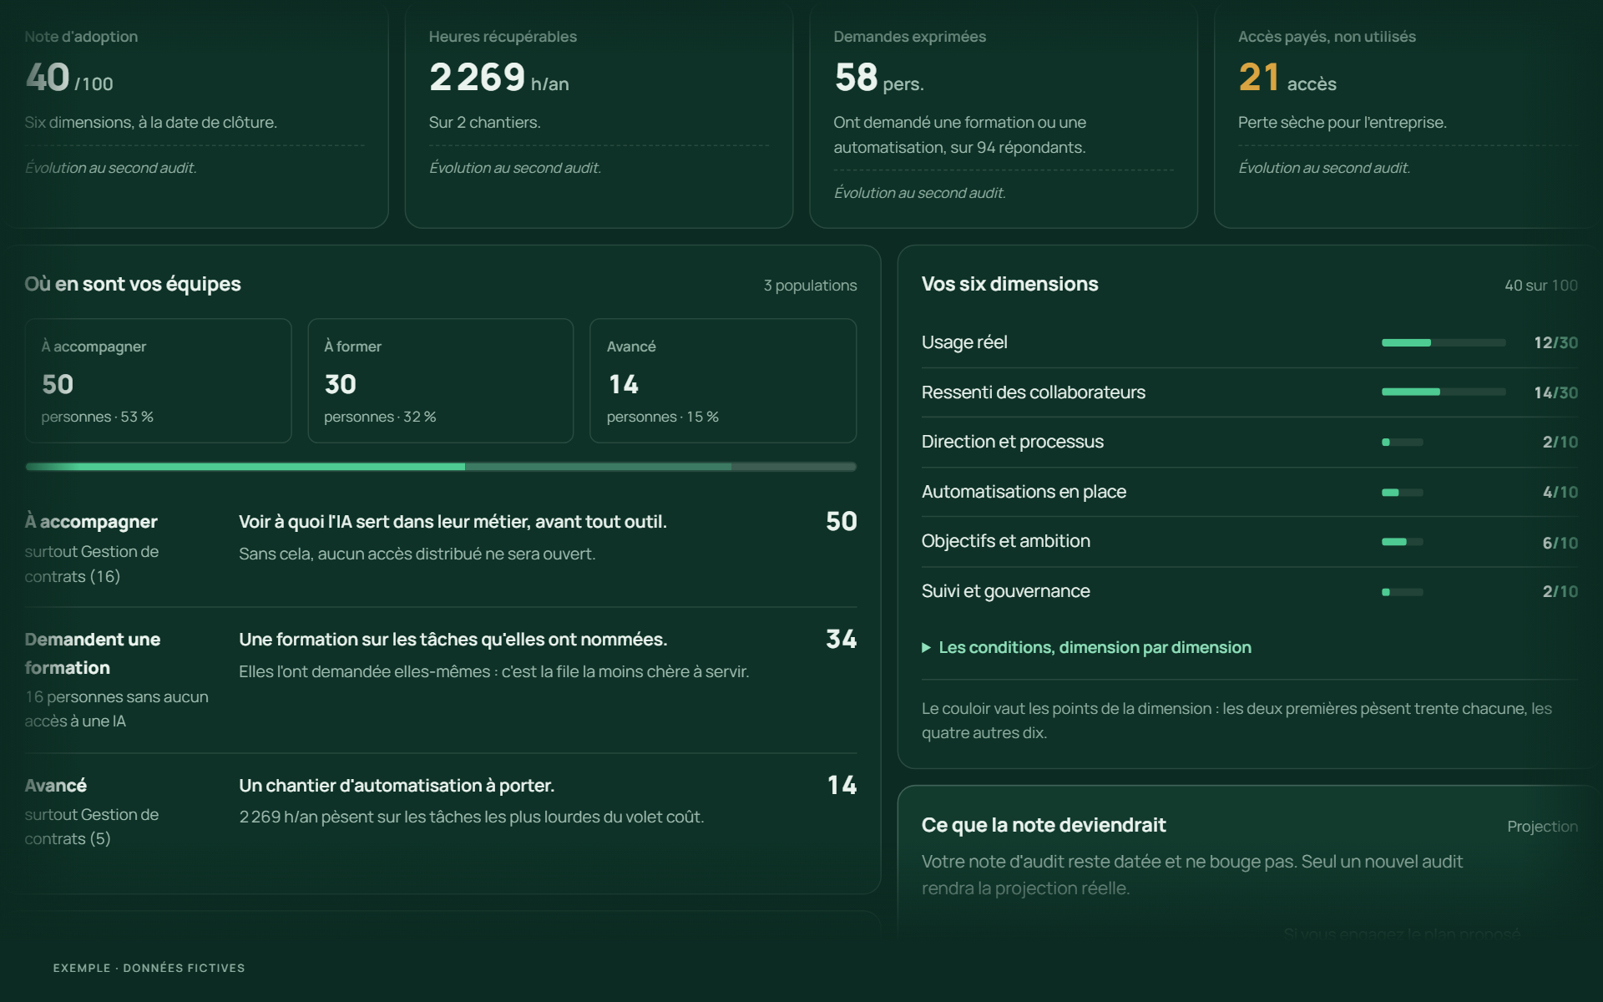Click "2 269 h/an pèsent sur les tâches" sentence
The width and height of the screenshot is (1603, 1002).
[x=472, y=817]
